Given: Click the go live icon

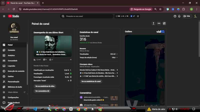Looking at the screenshot, I should pos(159,24).
